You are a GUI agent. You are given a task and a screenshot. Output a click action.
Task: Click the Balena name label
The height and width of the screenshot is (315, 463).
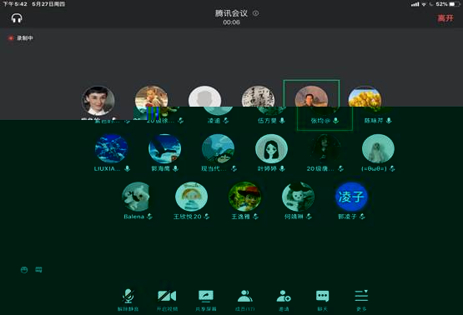click(x=133, y=217)
